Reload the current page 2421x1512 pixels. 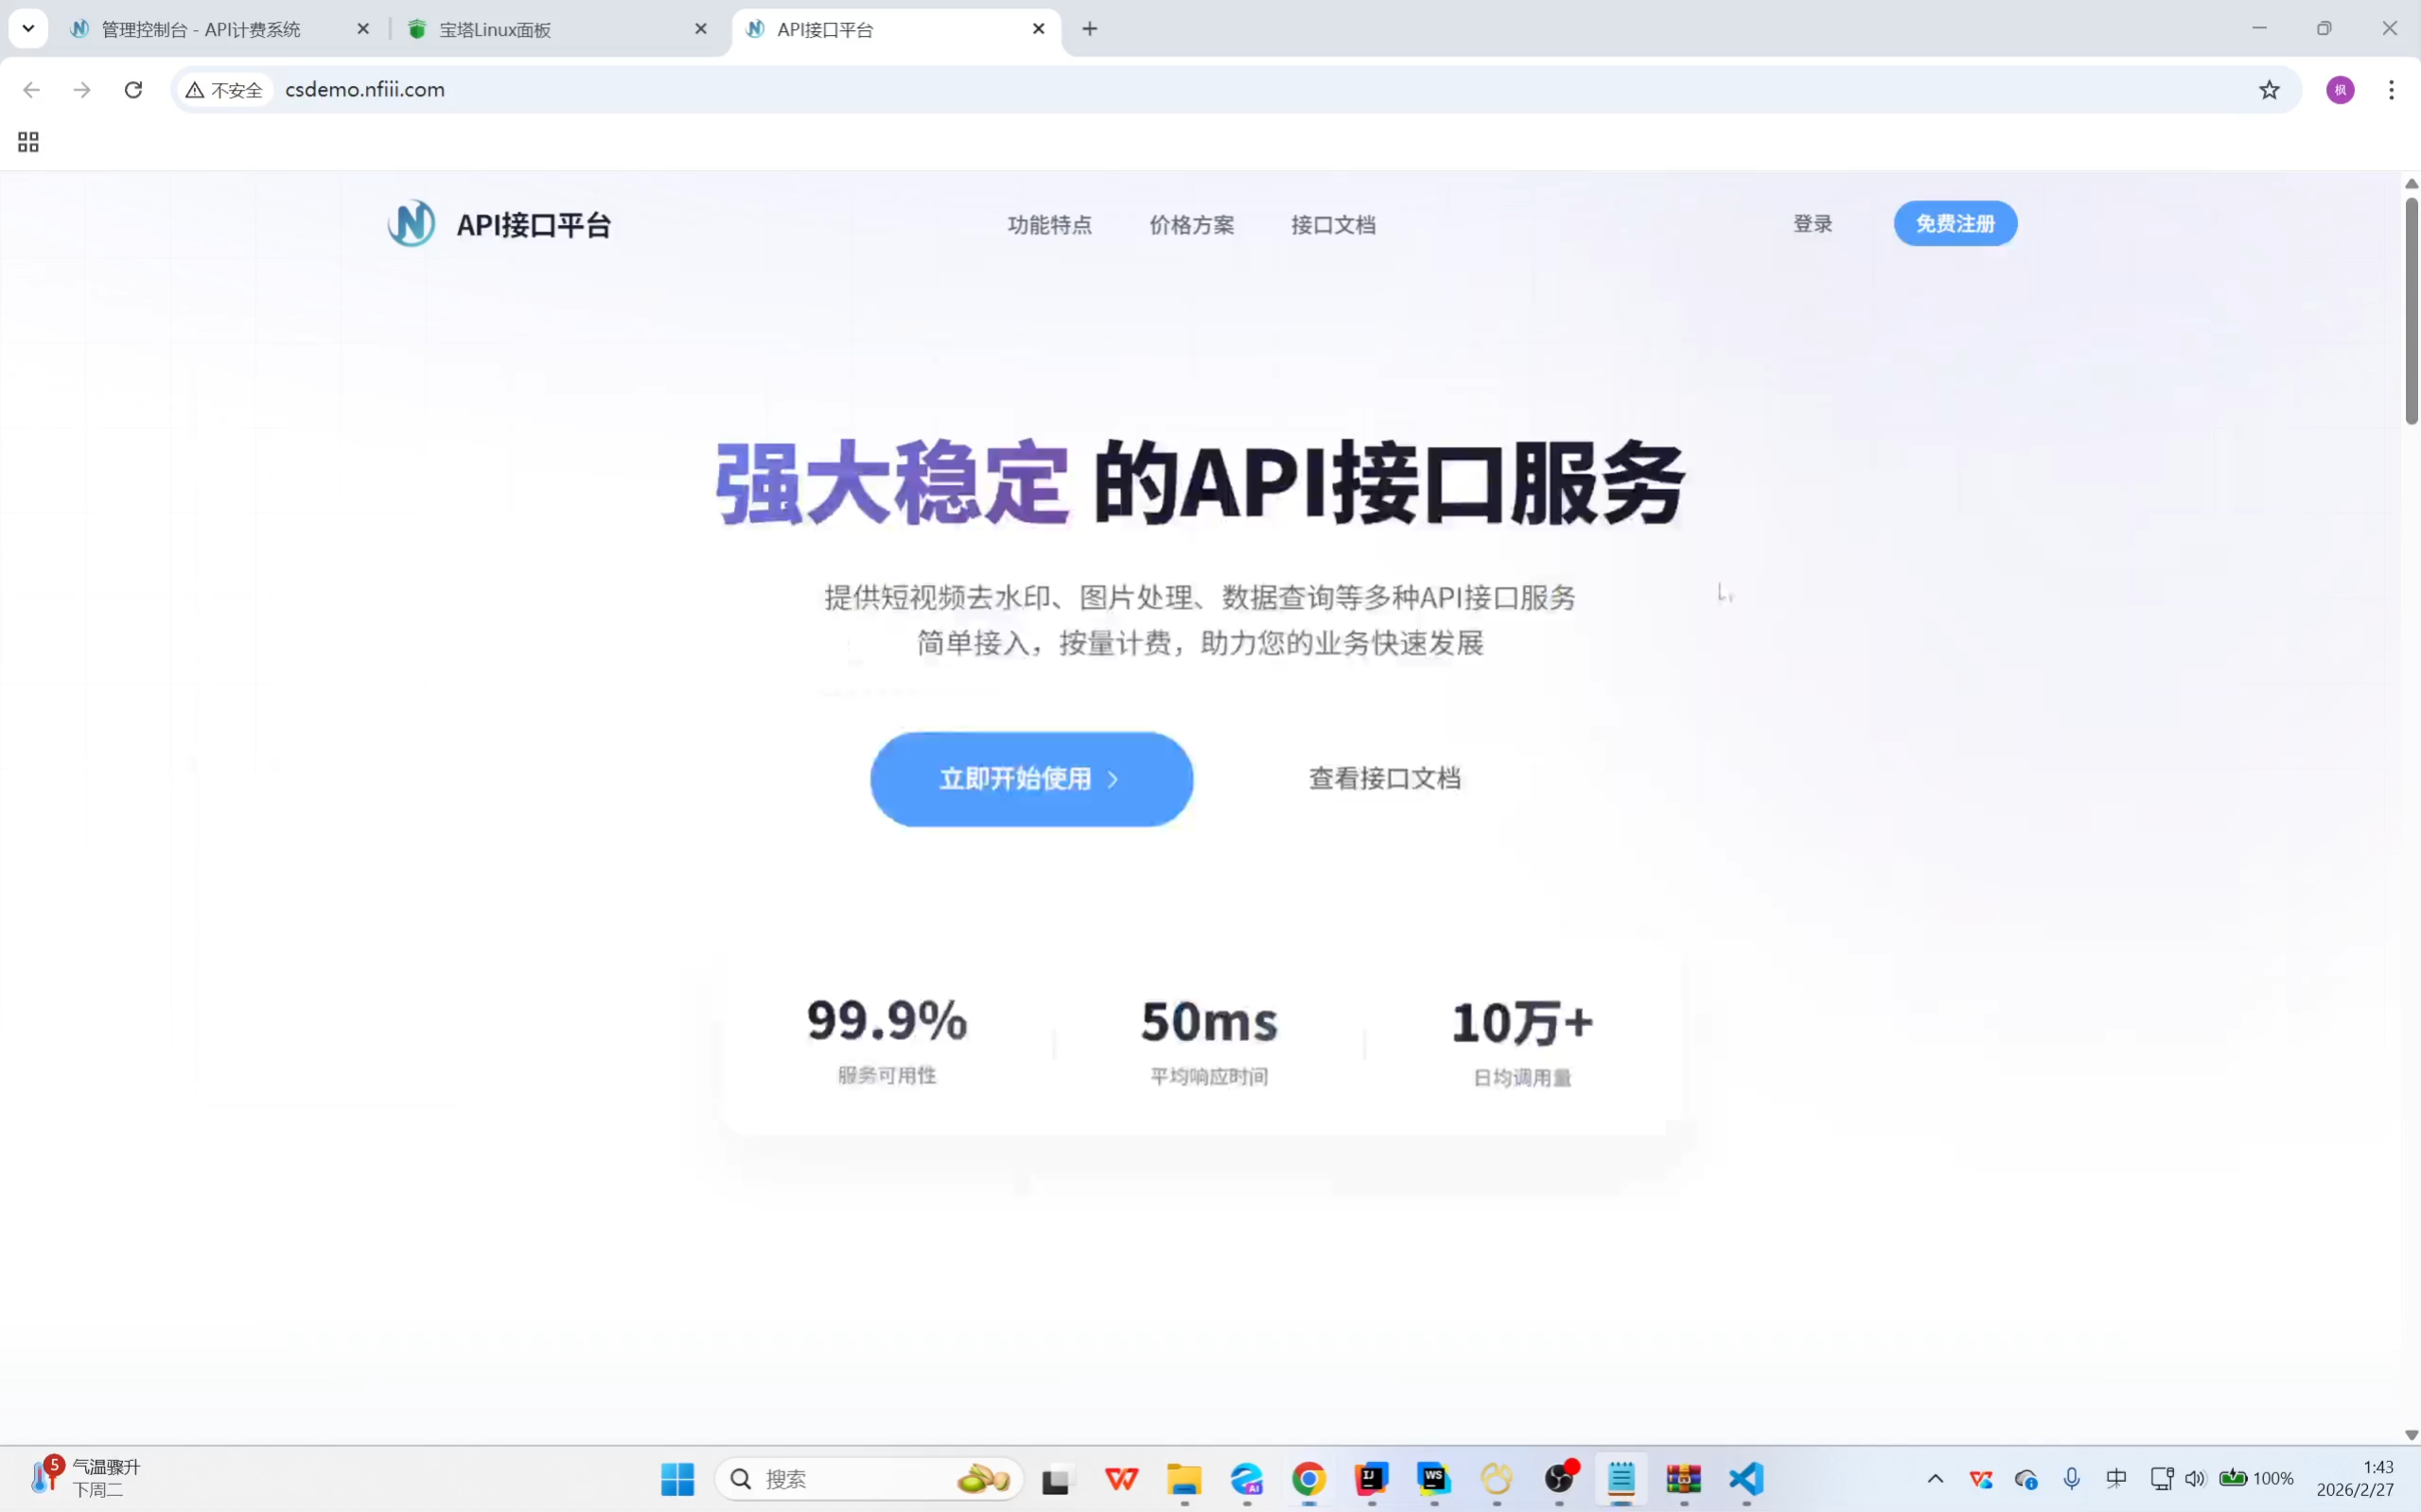(x=133, y=90)
